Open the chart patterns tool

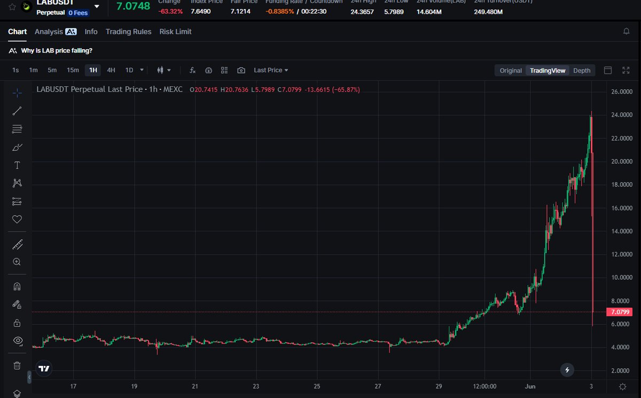click(x=17, y=183)
